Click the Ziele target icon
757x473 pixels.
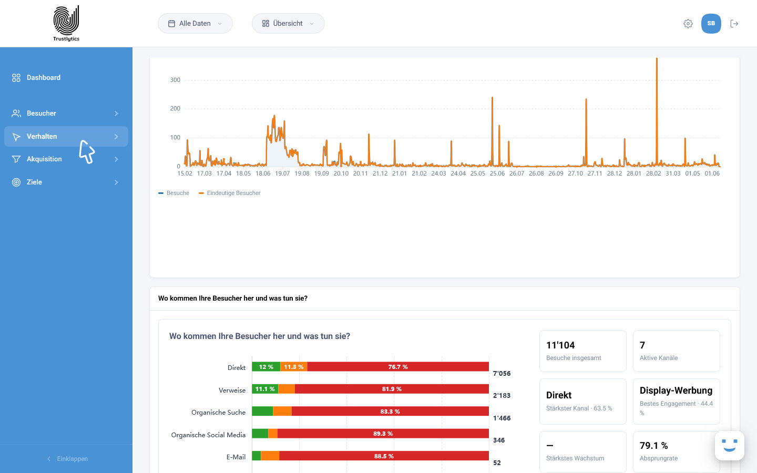(x=16, y=182)
